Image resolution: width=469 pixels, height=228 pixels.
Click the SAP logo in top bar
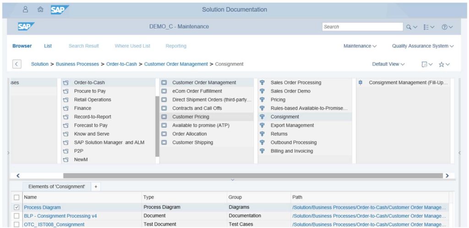click(59, 10)
